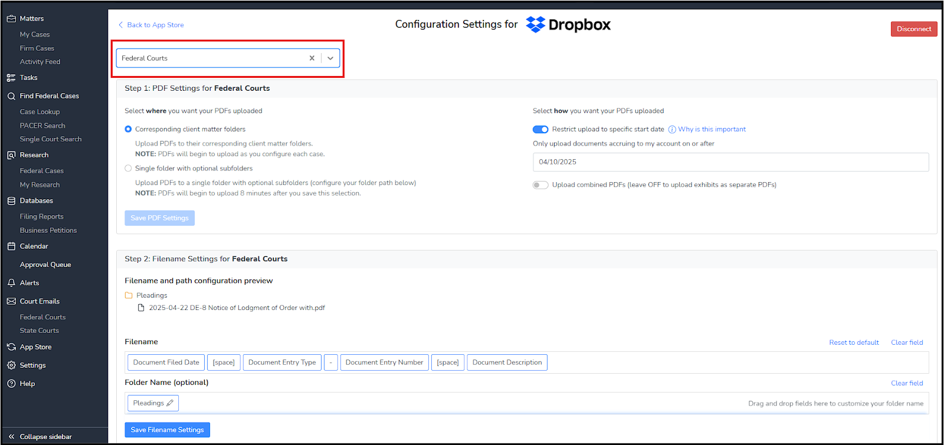Clear the Federal Courts selection with X
Viewport: 944px width, 445px height.
[312, 58]
